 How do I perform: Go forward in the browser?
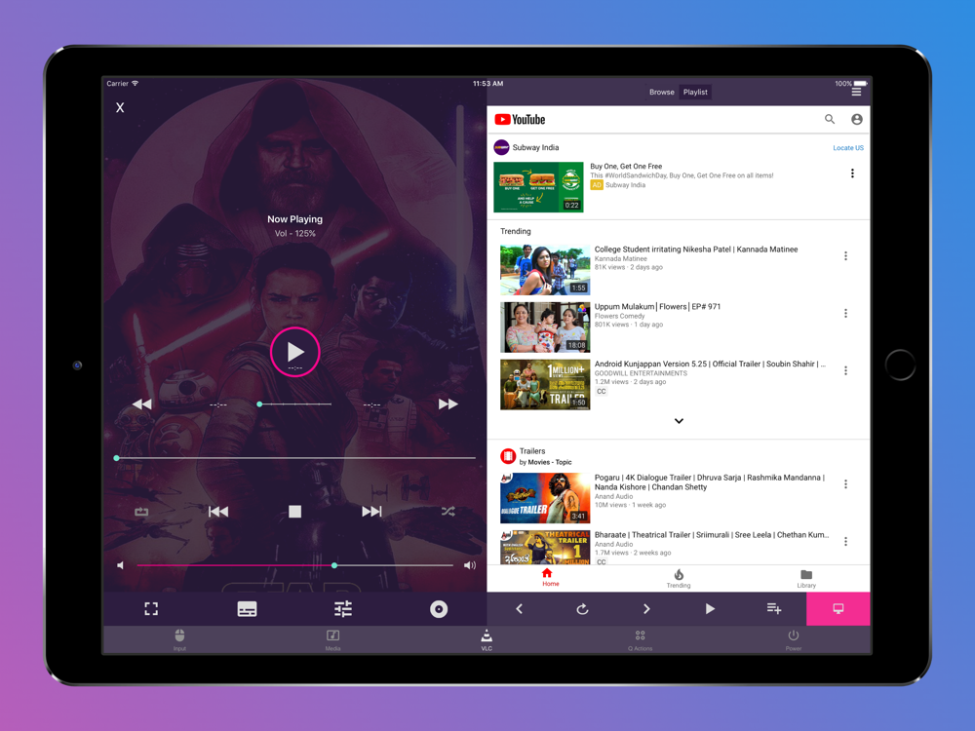pos(646,608)
